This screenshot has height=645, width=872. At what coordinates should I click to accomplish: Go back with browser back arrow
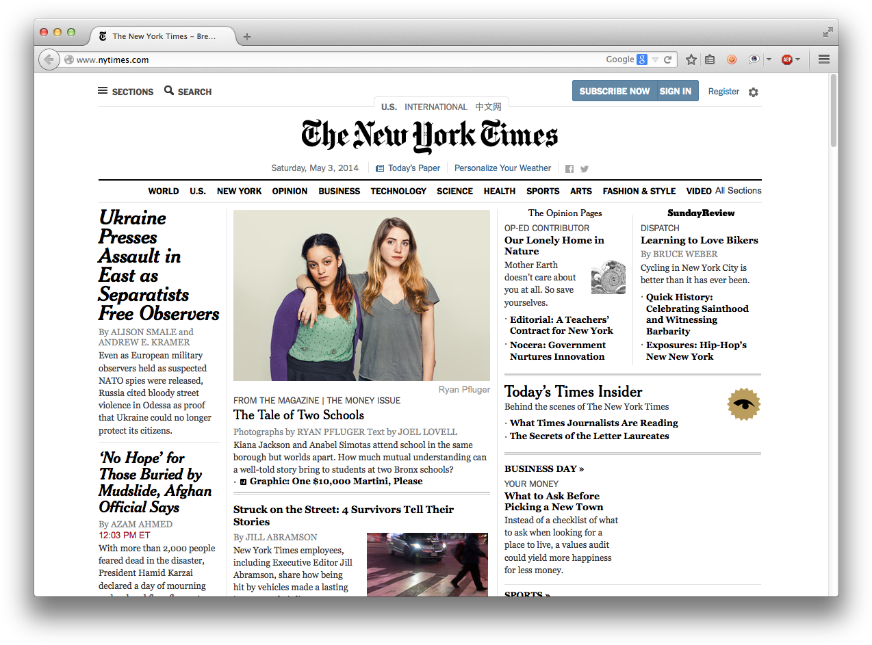coord(49,60)
